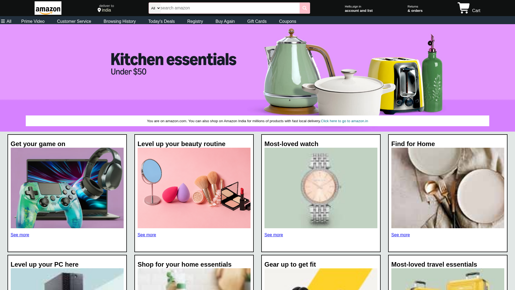Click Level up your PC here heading

(45, 264)
